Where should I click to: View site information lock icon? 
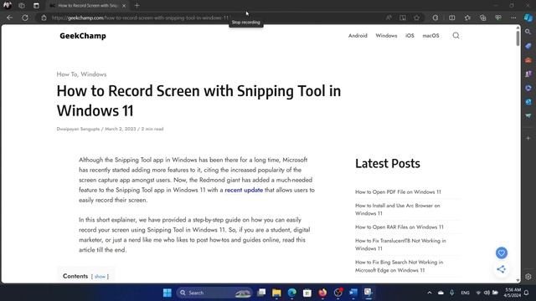pyautogui.click(x=44, y=18)
